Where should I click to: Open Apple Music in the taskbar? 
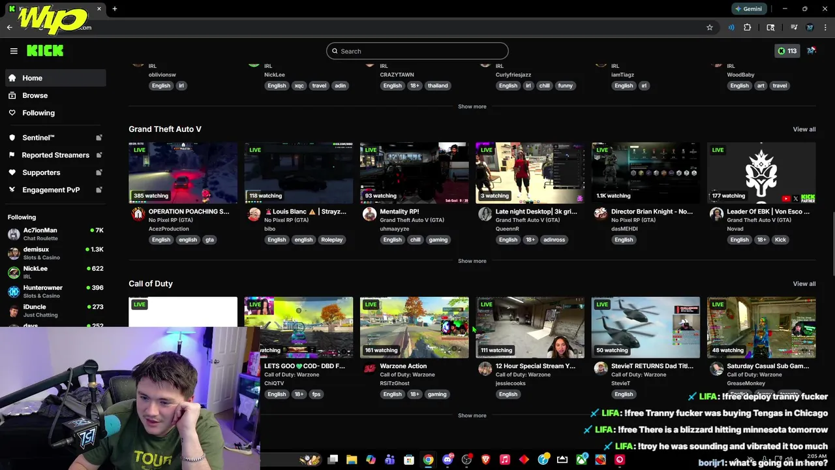[x=504, y=460]
